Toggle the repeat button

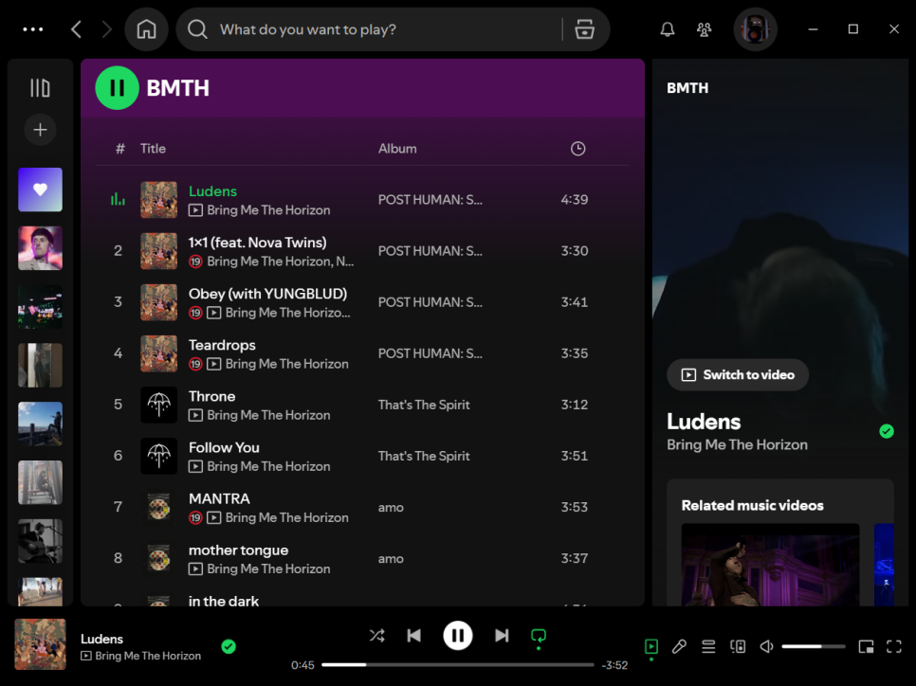pyautogui.click(x=538, y=635)
